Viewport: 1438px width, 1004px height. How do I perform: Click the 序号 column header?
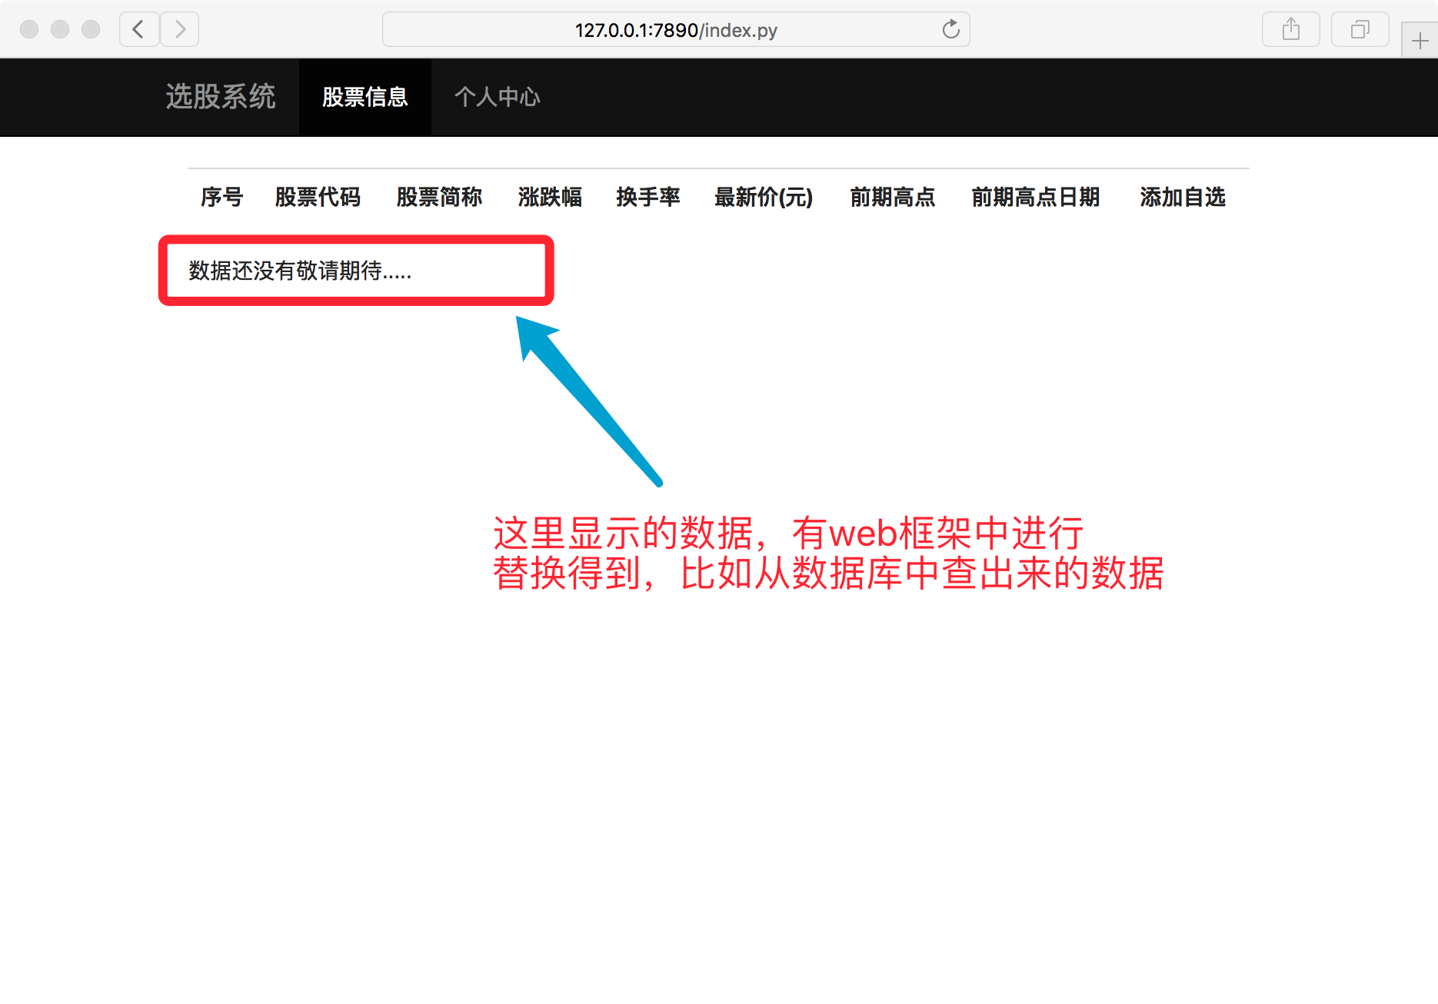pos(221,198)
